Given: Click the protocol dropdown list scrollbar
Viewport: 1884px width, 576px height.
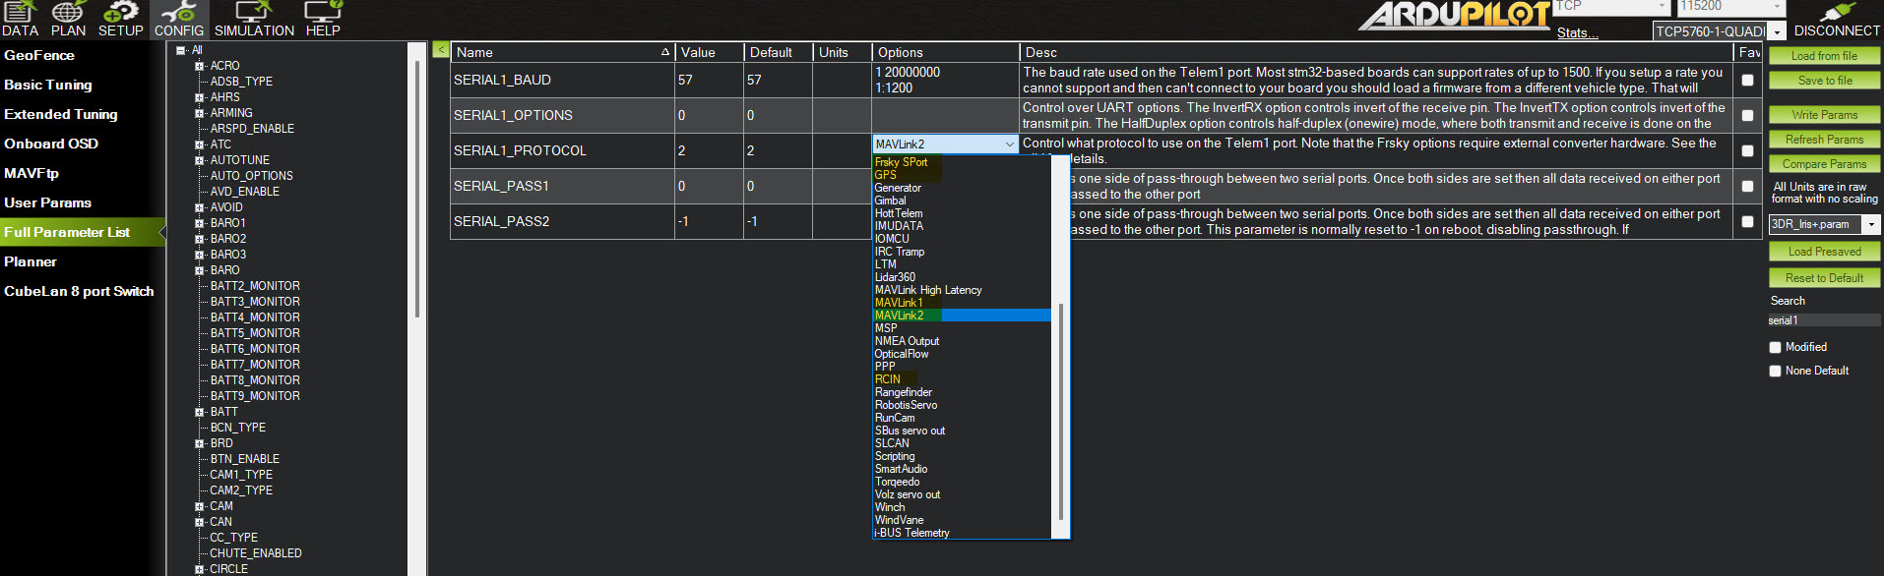Looking at the screenshot, I should [1060, 413].
